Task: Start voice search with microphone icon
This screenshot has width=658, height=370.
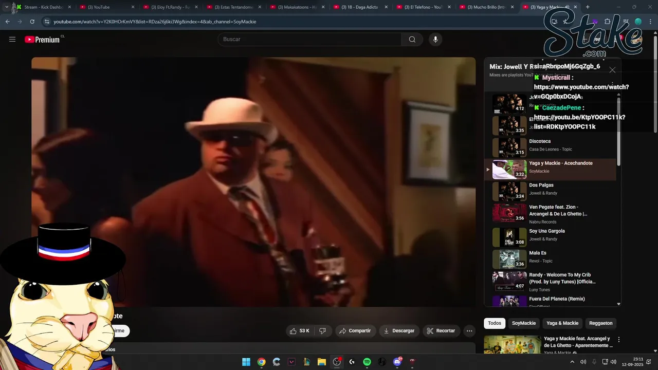Action: click(435, 40)
